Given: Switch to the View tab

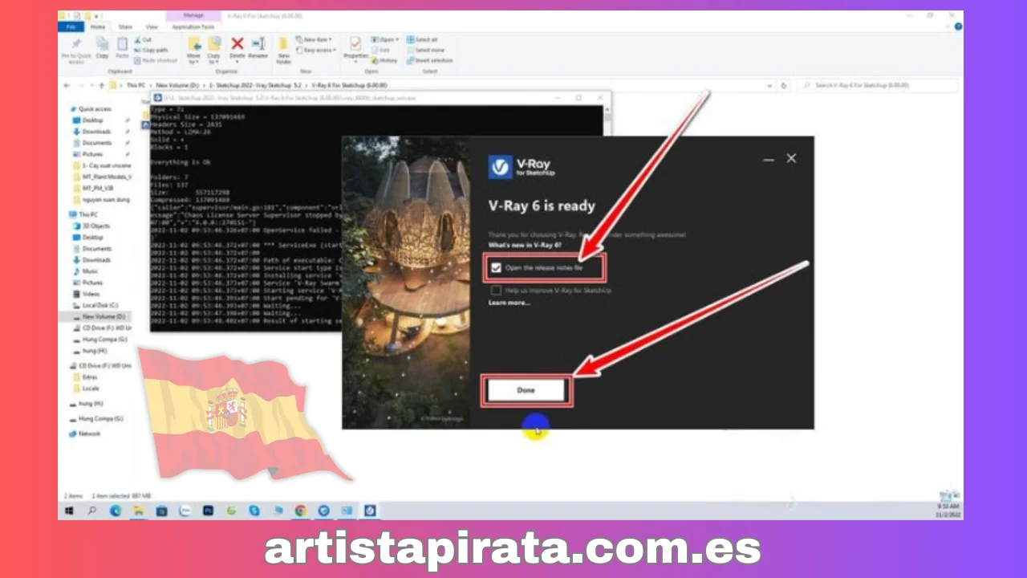Looking at the screenshot, I should click(152, 26).
